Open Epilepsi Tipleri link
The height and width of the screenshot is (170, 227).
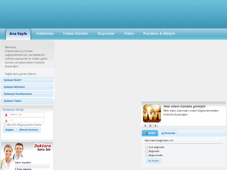tap(27, 101)
